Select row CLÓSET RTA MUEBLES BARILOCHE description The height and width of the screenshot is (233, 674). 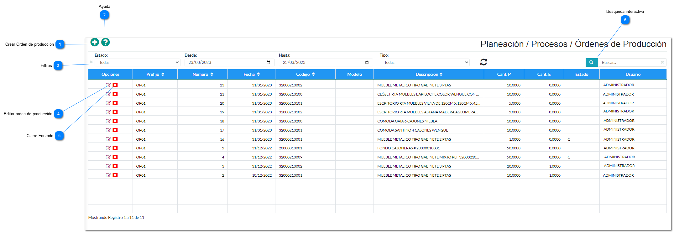(x=428, y=94)
